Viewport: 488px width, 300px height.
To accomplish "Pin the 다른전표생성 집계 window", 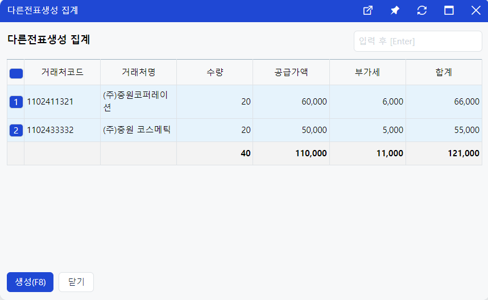I will (395, 11).
